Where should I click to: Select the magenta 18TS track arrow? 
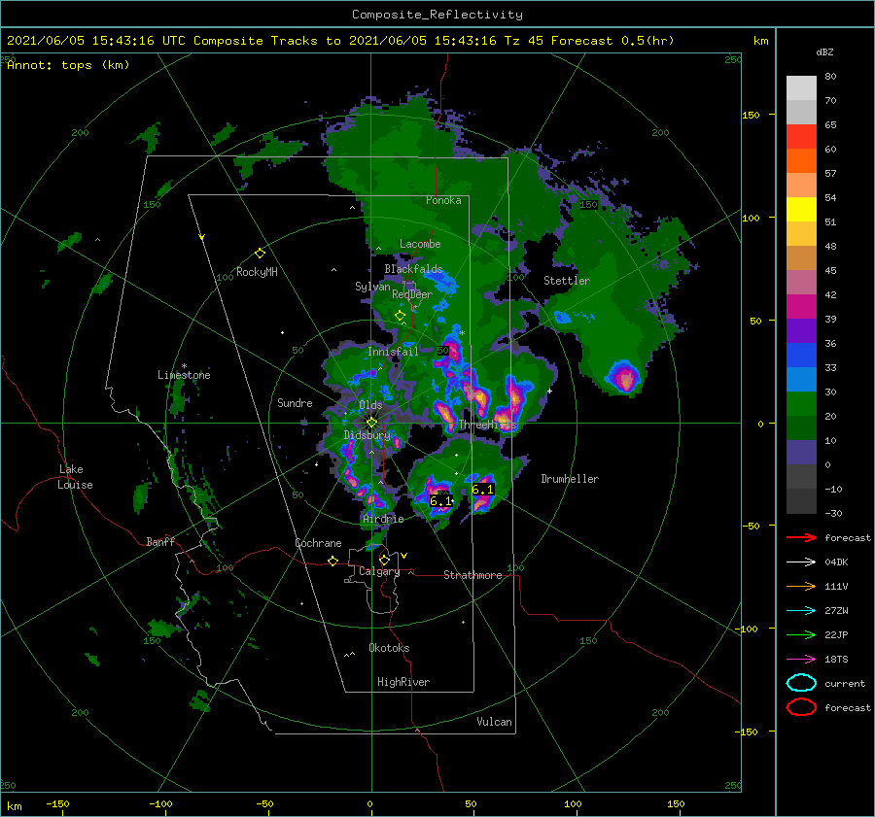pyautogui.click(x=801, y=660)
